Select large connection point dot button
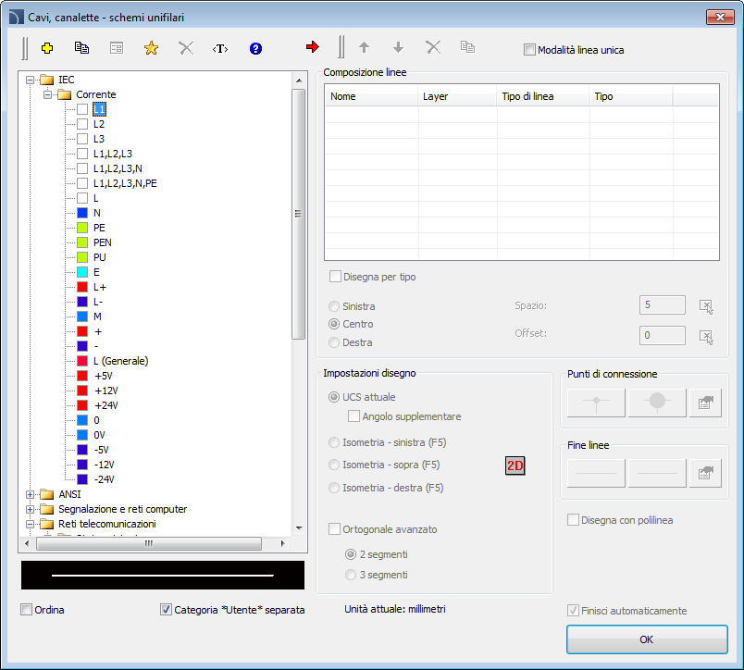Image resolution: width=744 pixels, height=670 pixels. (x=657, y=403)
